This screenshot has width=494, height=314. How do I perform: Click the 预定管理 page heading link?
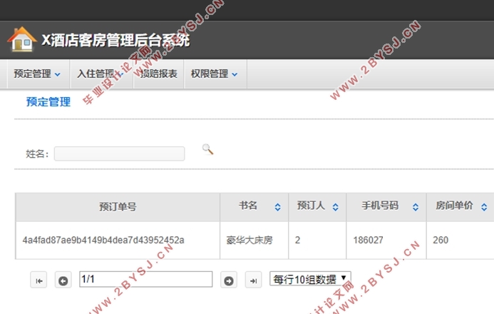(48, 102)
